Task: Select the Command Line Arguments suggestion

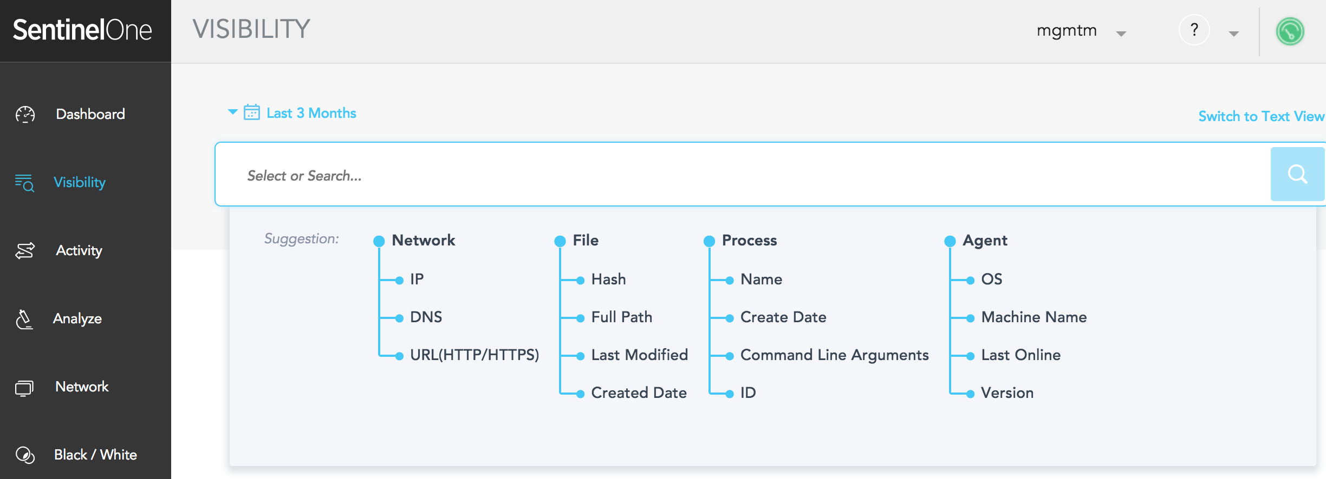Action: [x=834, y=355]
